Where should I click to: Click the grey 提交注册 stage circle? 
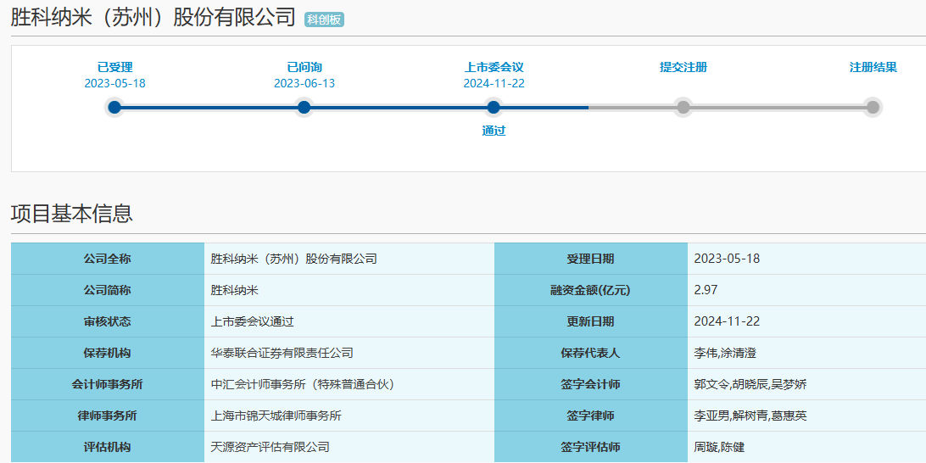683,107
